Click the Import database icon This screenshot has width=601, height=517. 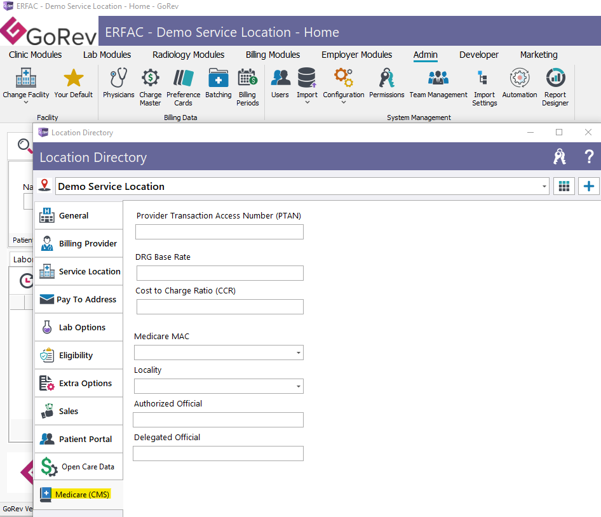pos(307,77)
